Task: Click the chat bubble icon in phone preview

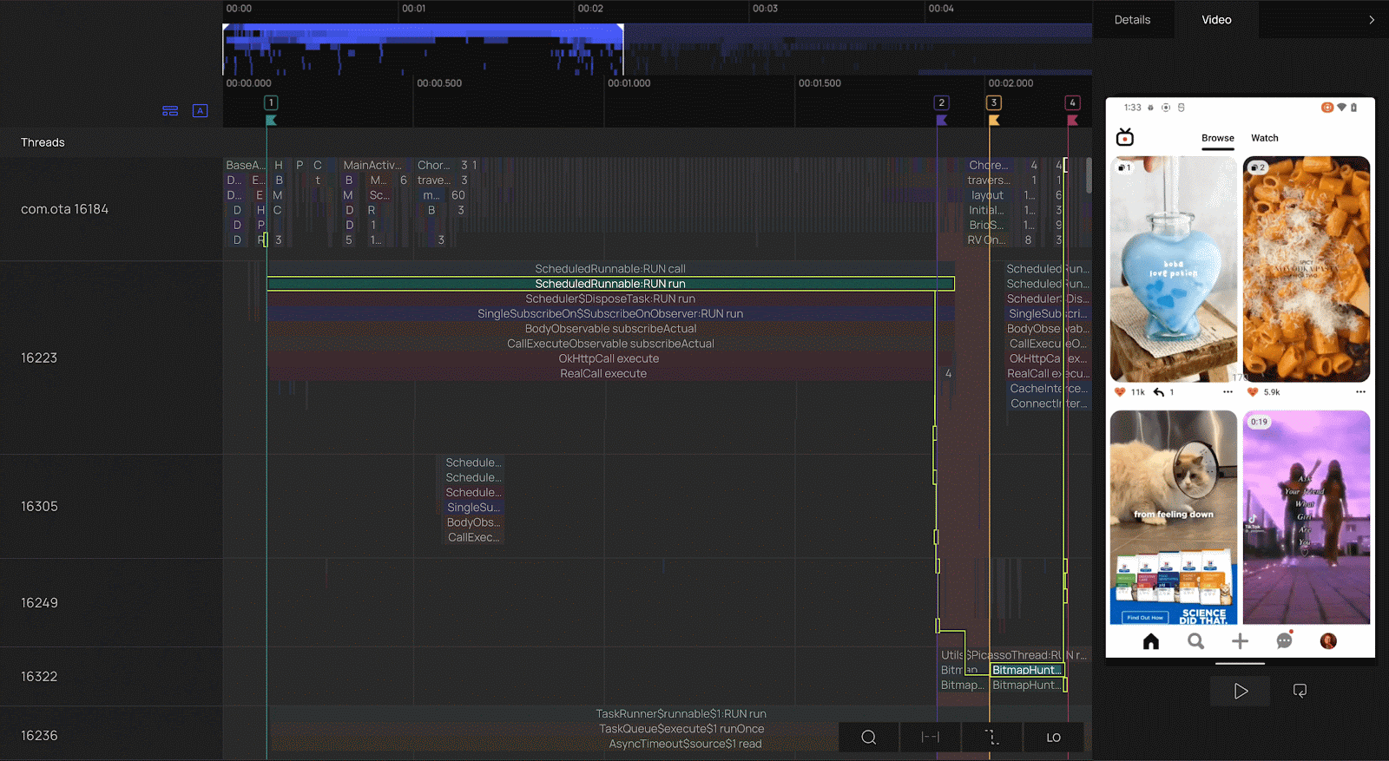Action: 1284,641
